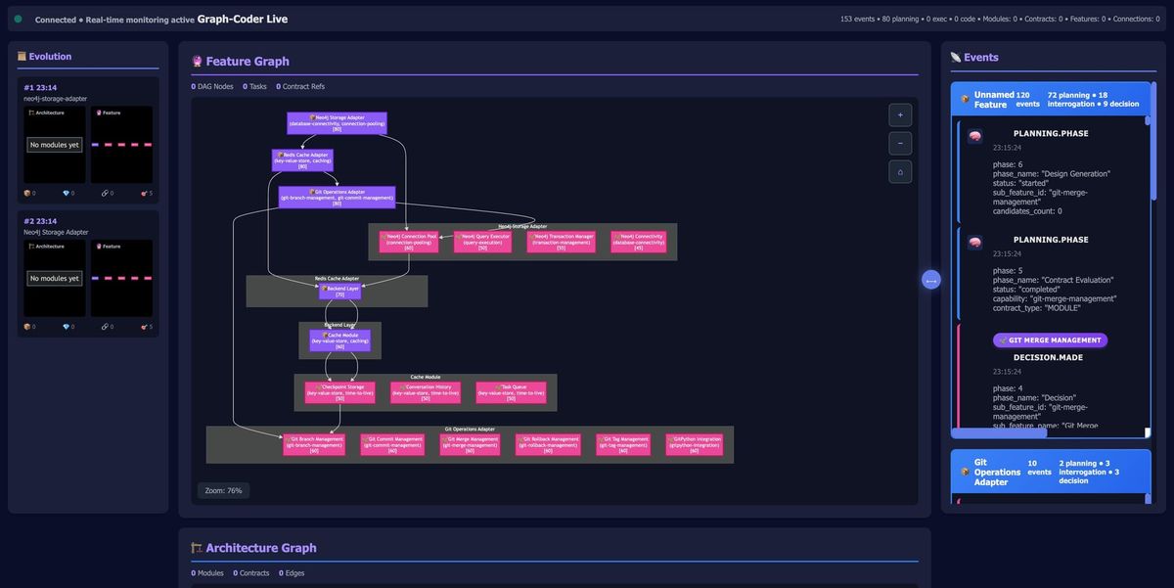Select the Checkpoint Storage node
The height and width of the screenshot is (588, 1174).
(339, 392)
